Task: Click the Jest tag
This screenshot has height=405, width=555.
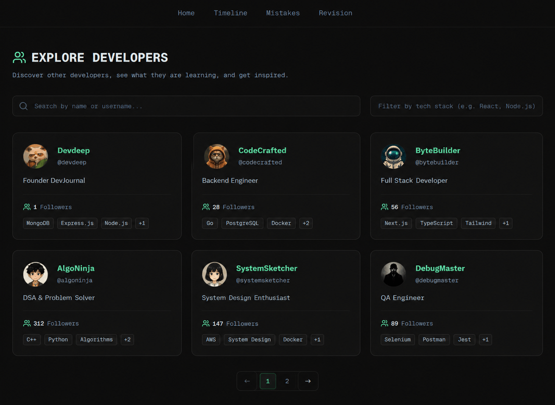Action: point(464,340)
